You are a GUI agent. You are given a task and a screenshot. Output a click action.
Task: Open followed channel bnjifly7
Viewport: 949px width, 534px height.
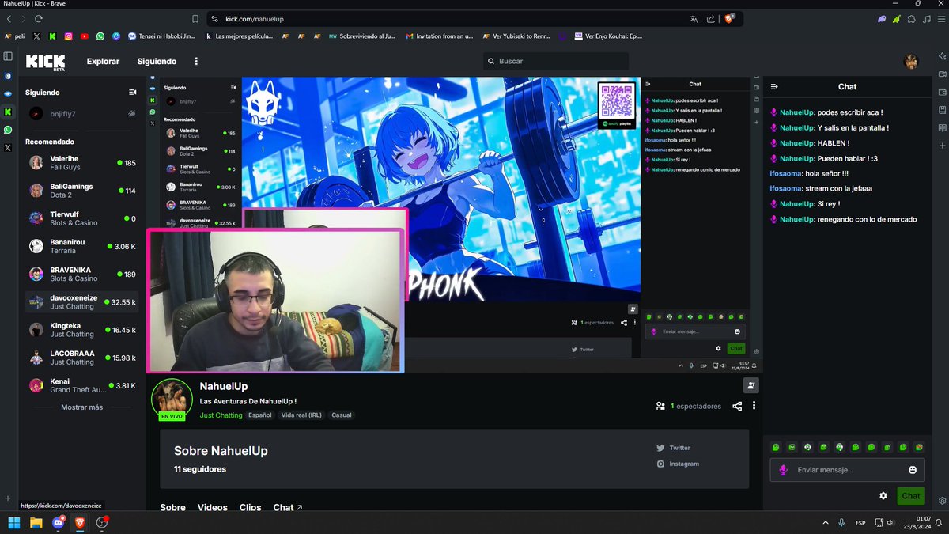click(x=82, y=114)
